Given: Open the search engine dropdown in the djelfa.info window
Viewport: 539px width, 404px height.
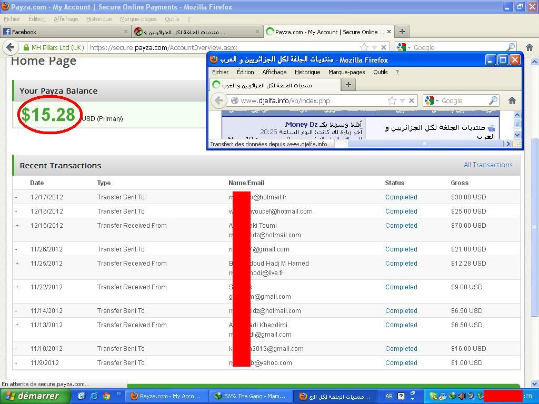Looking at the screenshot, I should [437, 100].
